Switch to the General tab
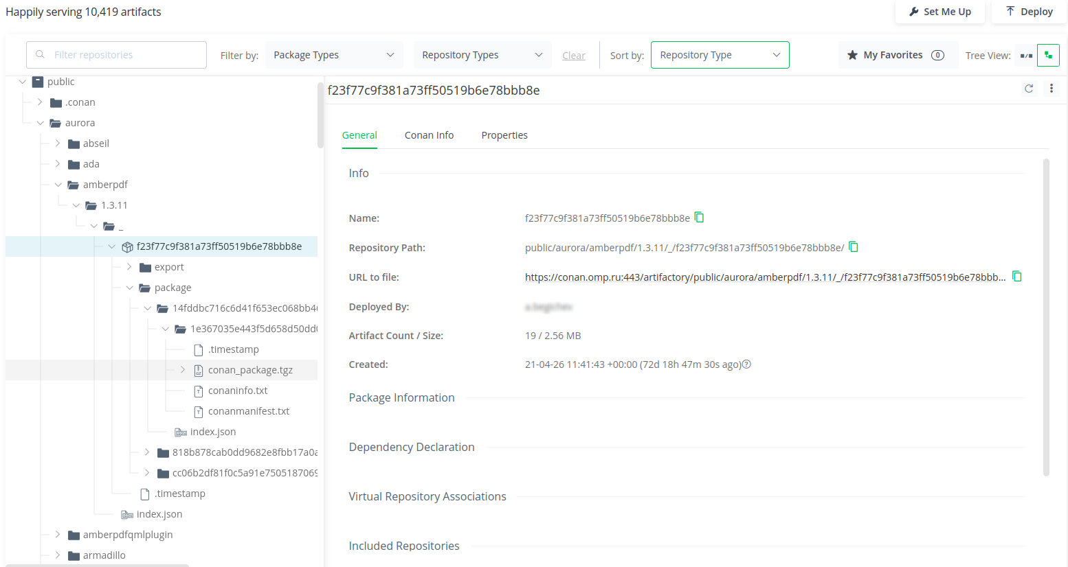This screenshot has height=567, width=1068. (359, 135)
